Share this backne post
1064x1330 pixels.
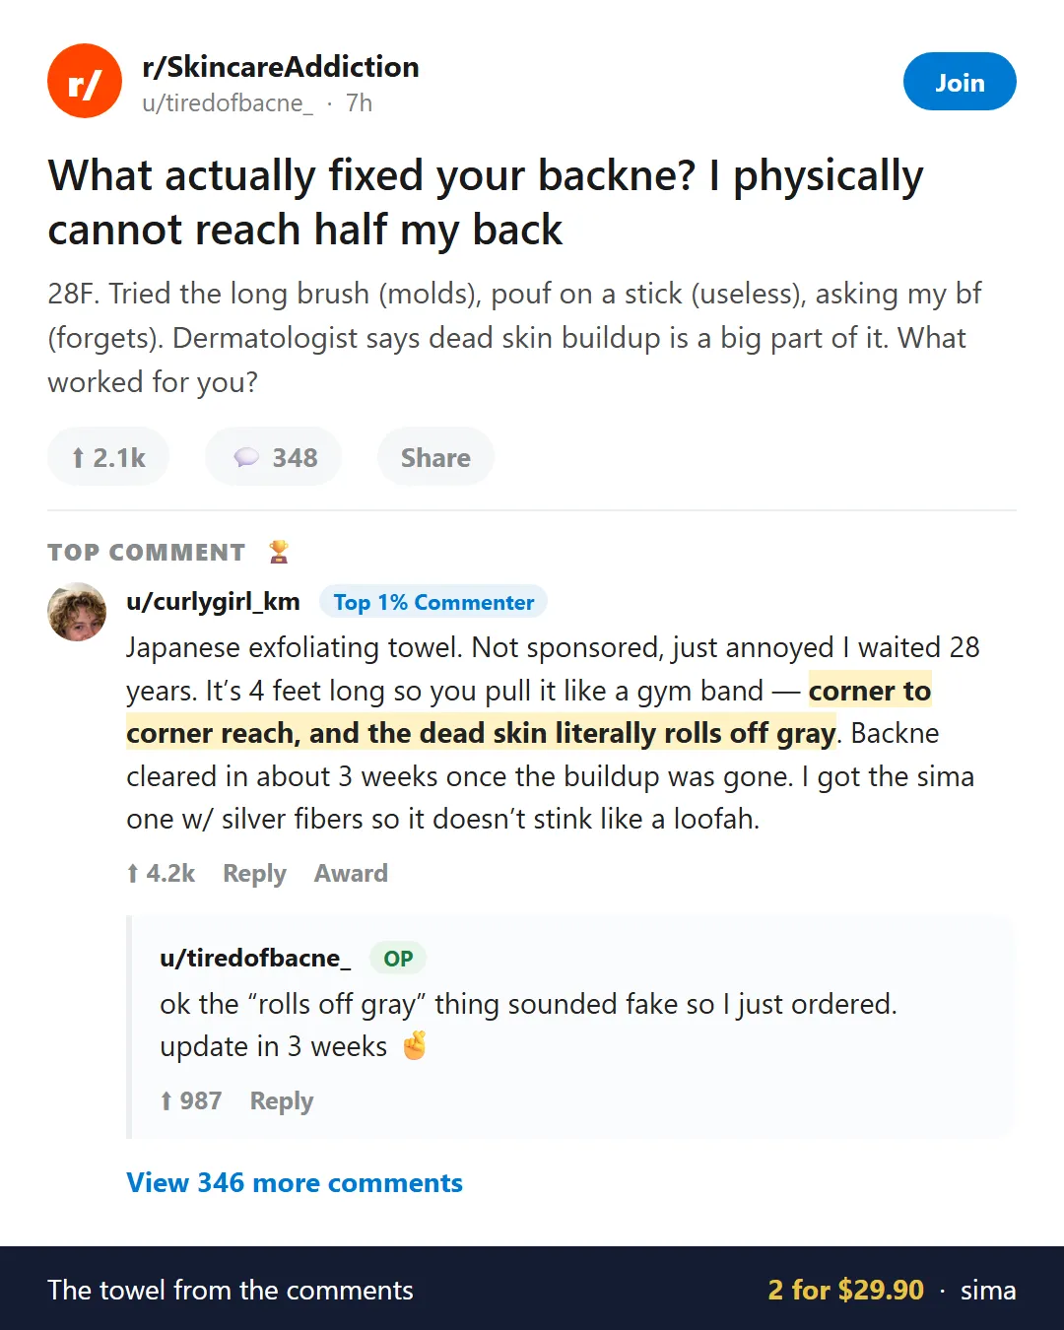(x=435, y=457)
